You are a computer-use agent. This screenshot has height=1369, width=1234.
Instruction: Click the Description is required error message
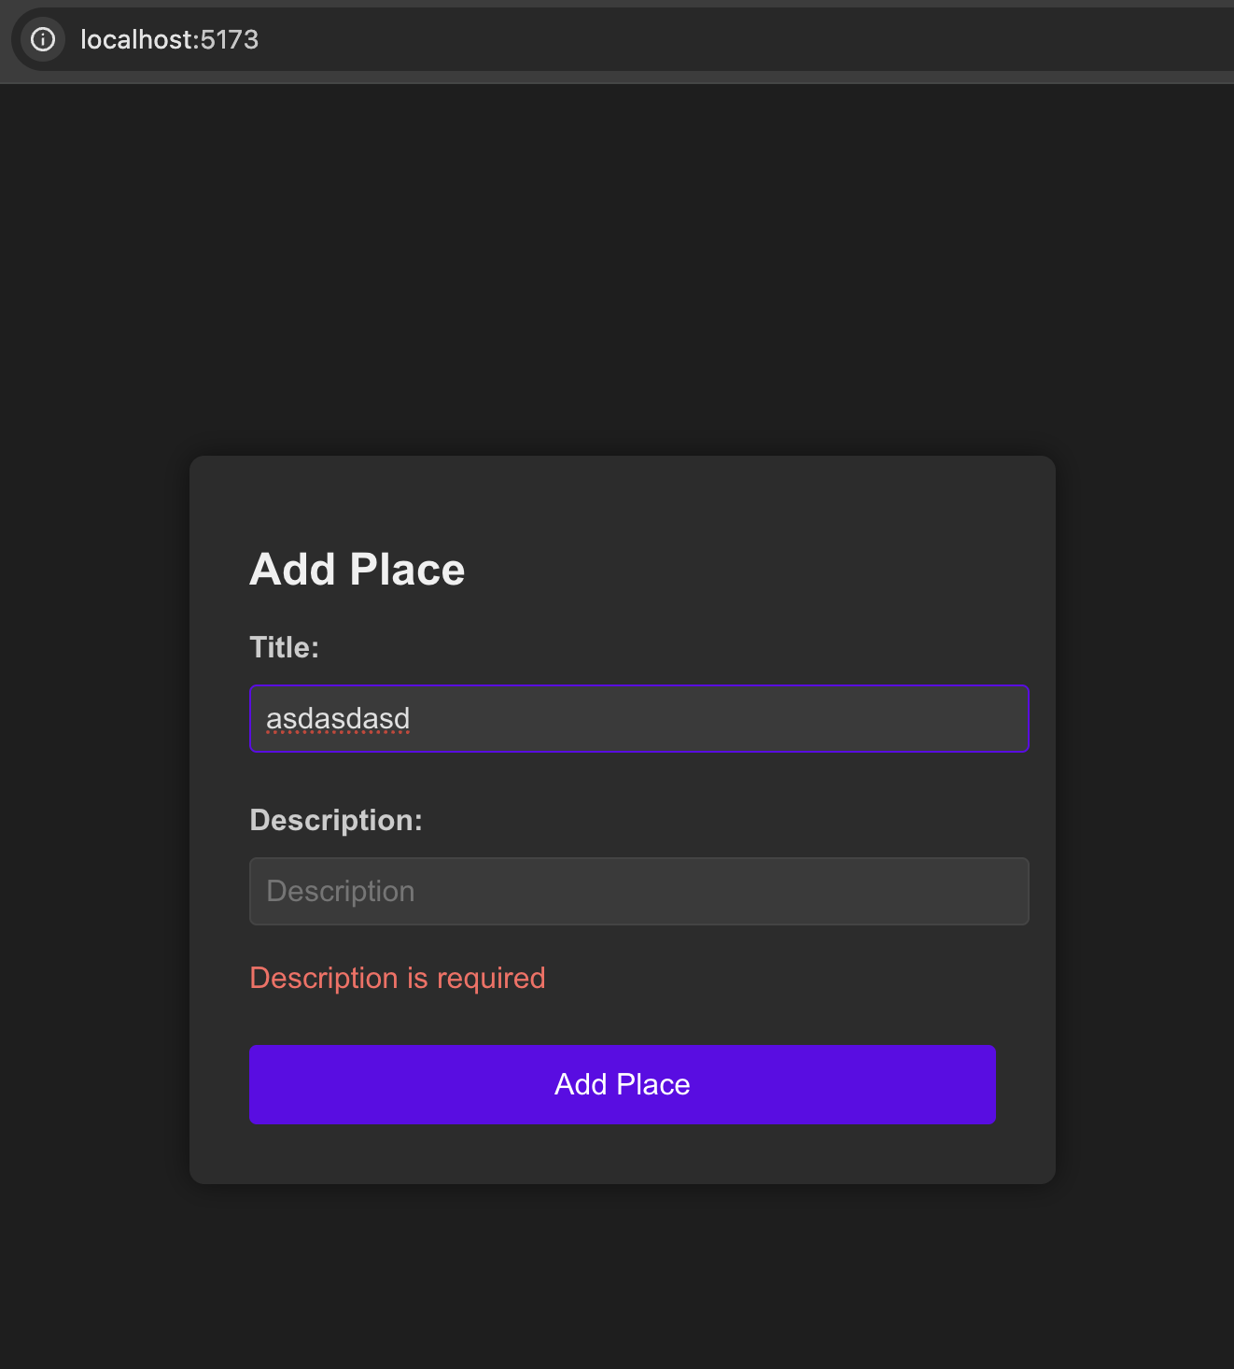(398, 978)
